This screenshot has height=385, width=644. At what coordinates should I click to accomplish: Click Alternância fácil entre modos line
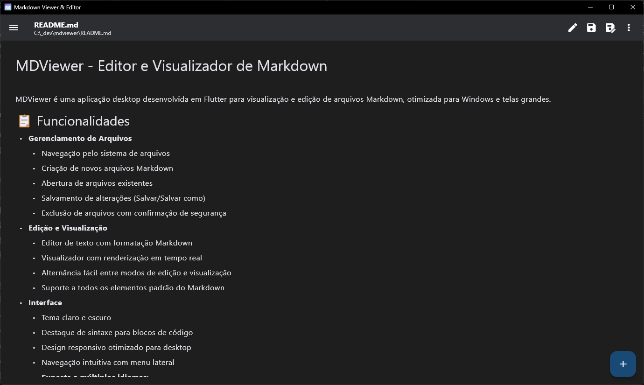136,273
